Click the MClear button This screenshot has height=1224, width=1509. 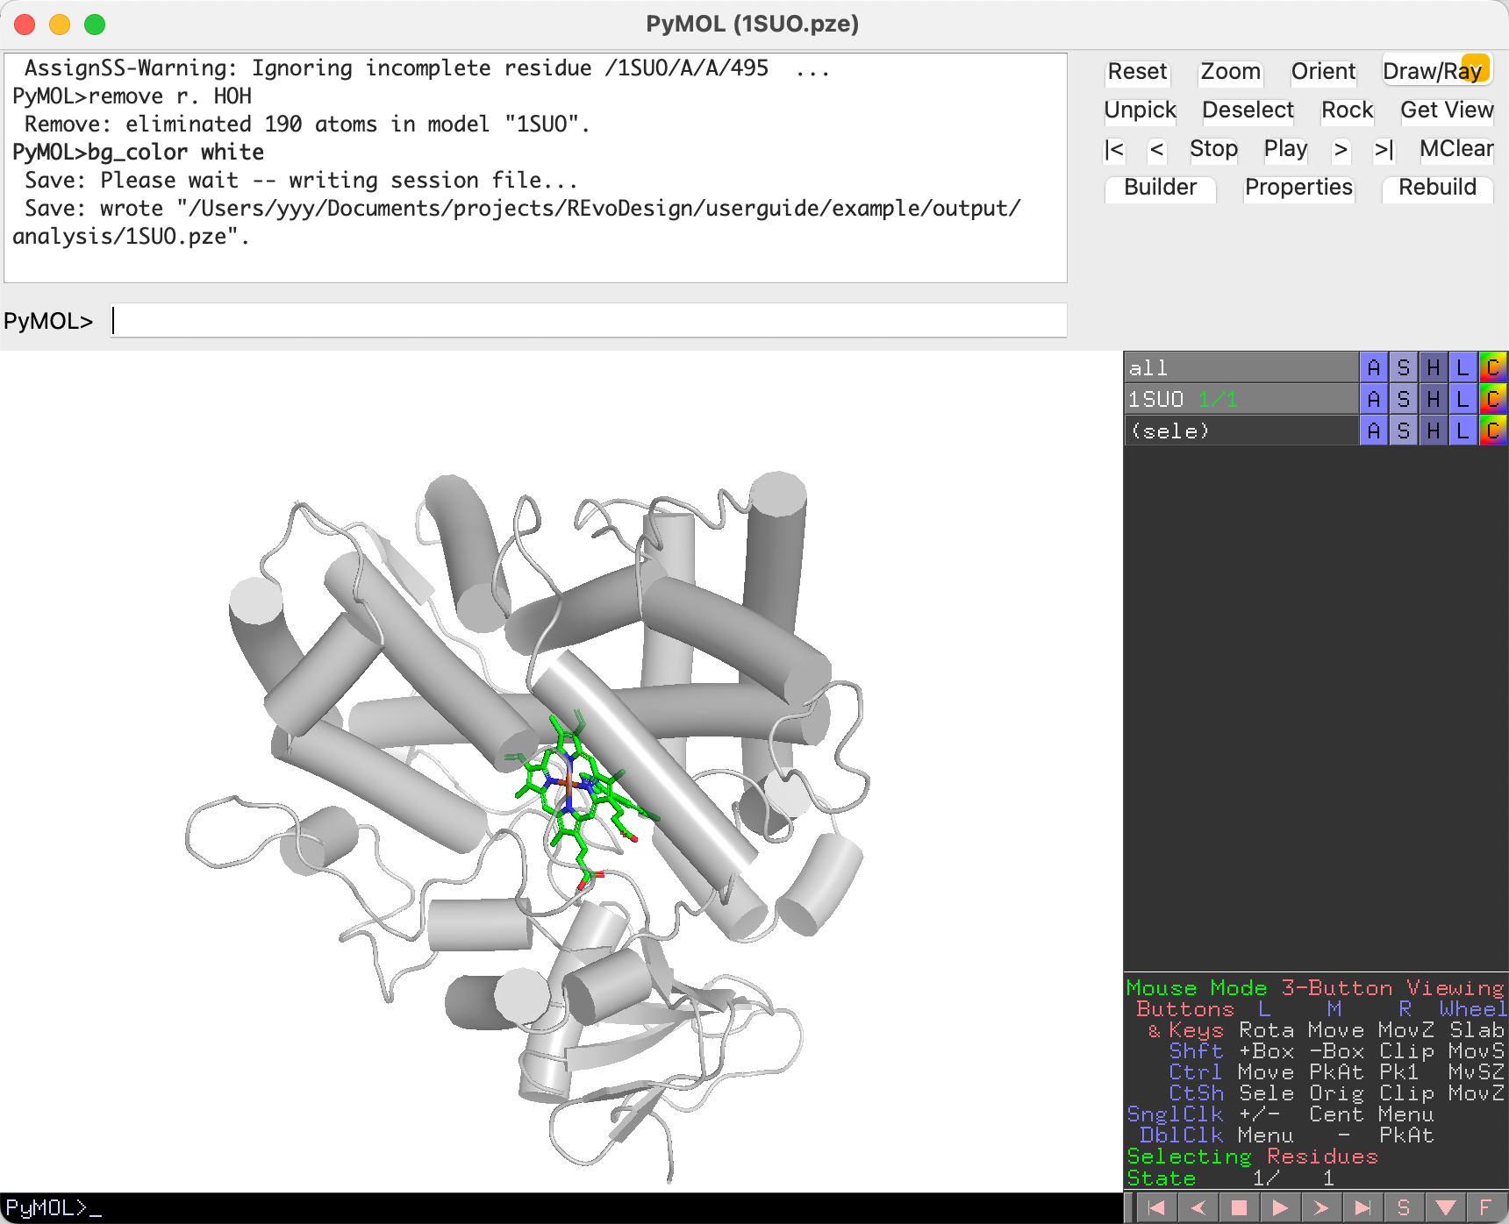click(1456, 149)
